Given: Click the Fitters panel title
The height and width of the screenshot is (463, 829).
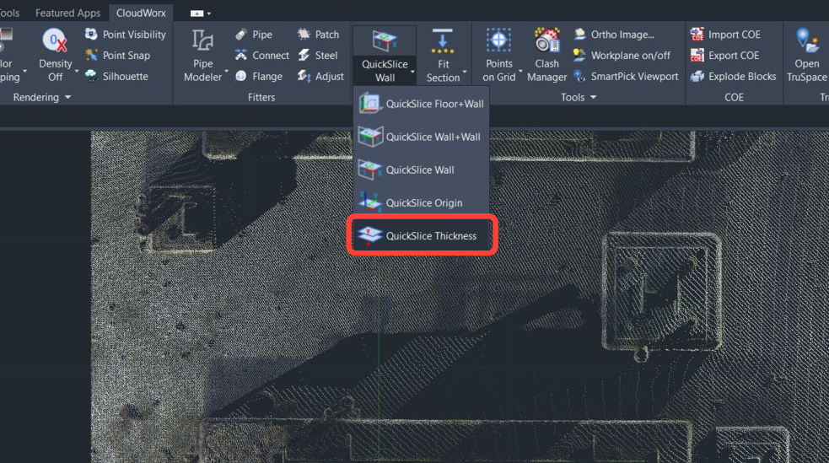Looking at the screenshot, I should pos(261,97).
